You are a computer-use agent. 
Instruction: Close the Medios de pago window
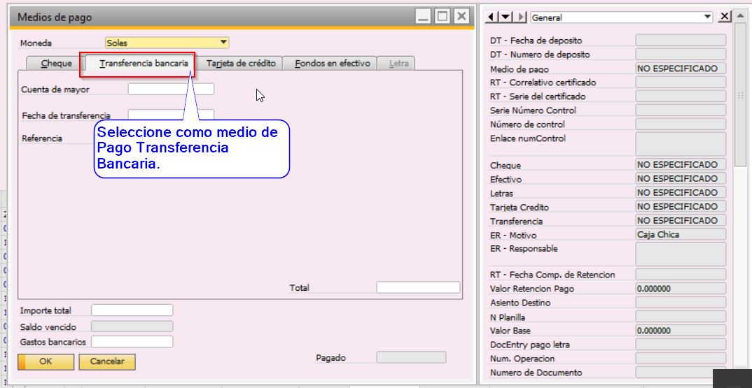(x=460, y=17)
